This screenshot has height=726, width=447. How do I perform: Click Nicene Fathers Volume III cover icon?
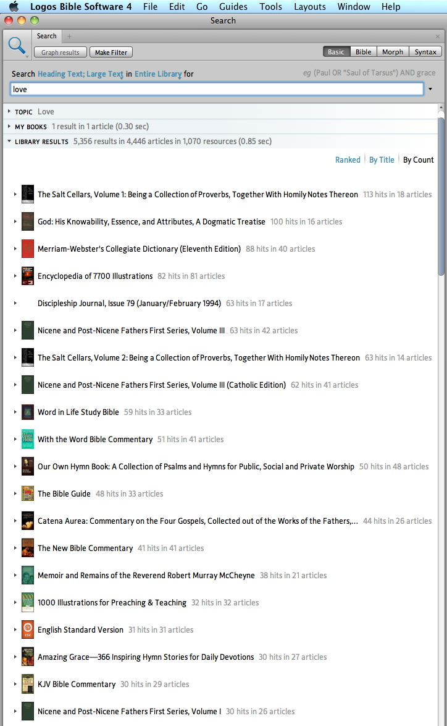28,331
